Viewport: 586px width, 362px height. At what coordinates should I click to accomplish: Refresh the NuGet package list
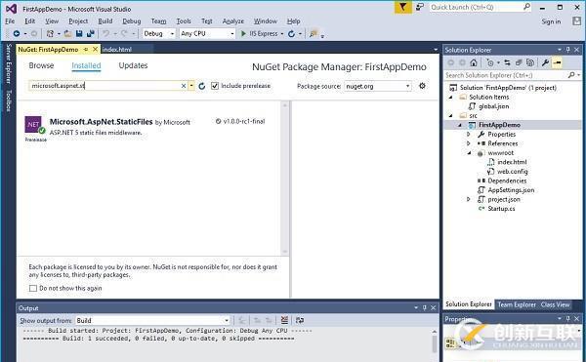pyautogui.click(x=202, y=86)
